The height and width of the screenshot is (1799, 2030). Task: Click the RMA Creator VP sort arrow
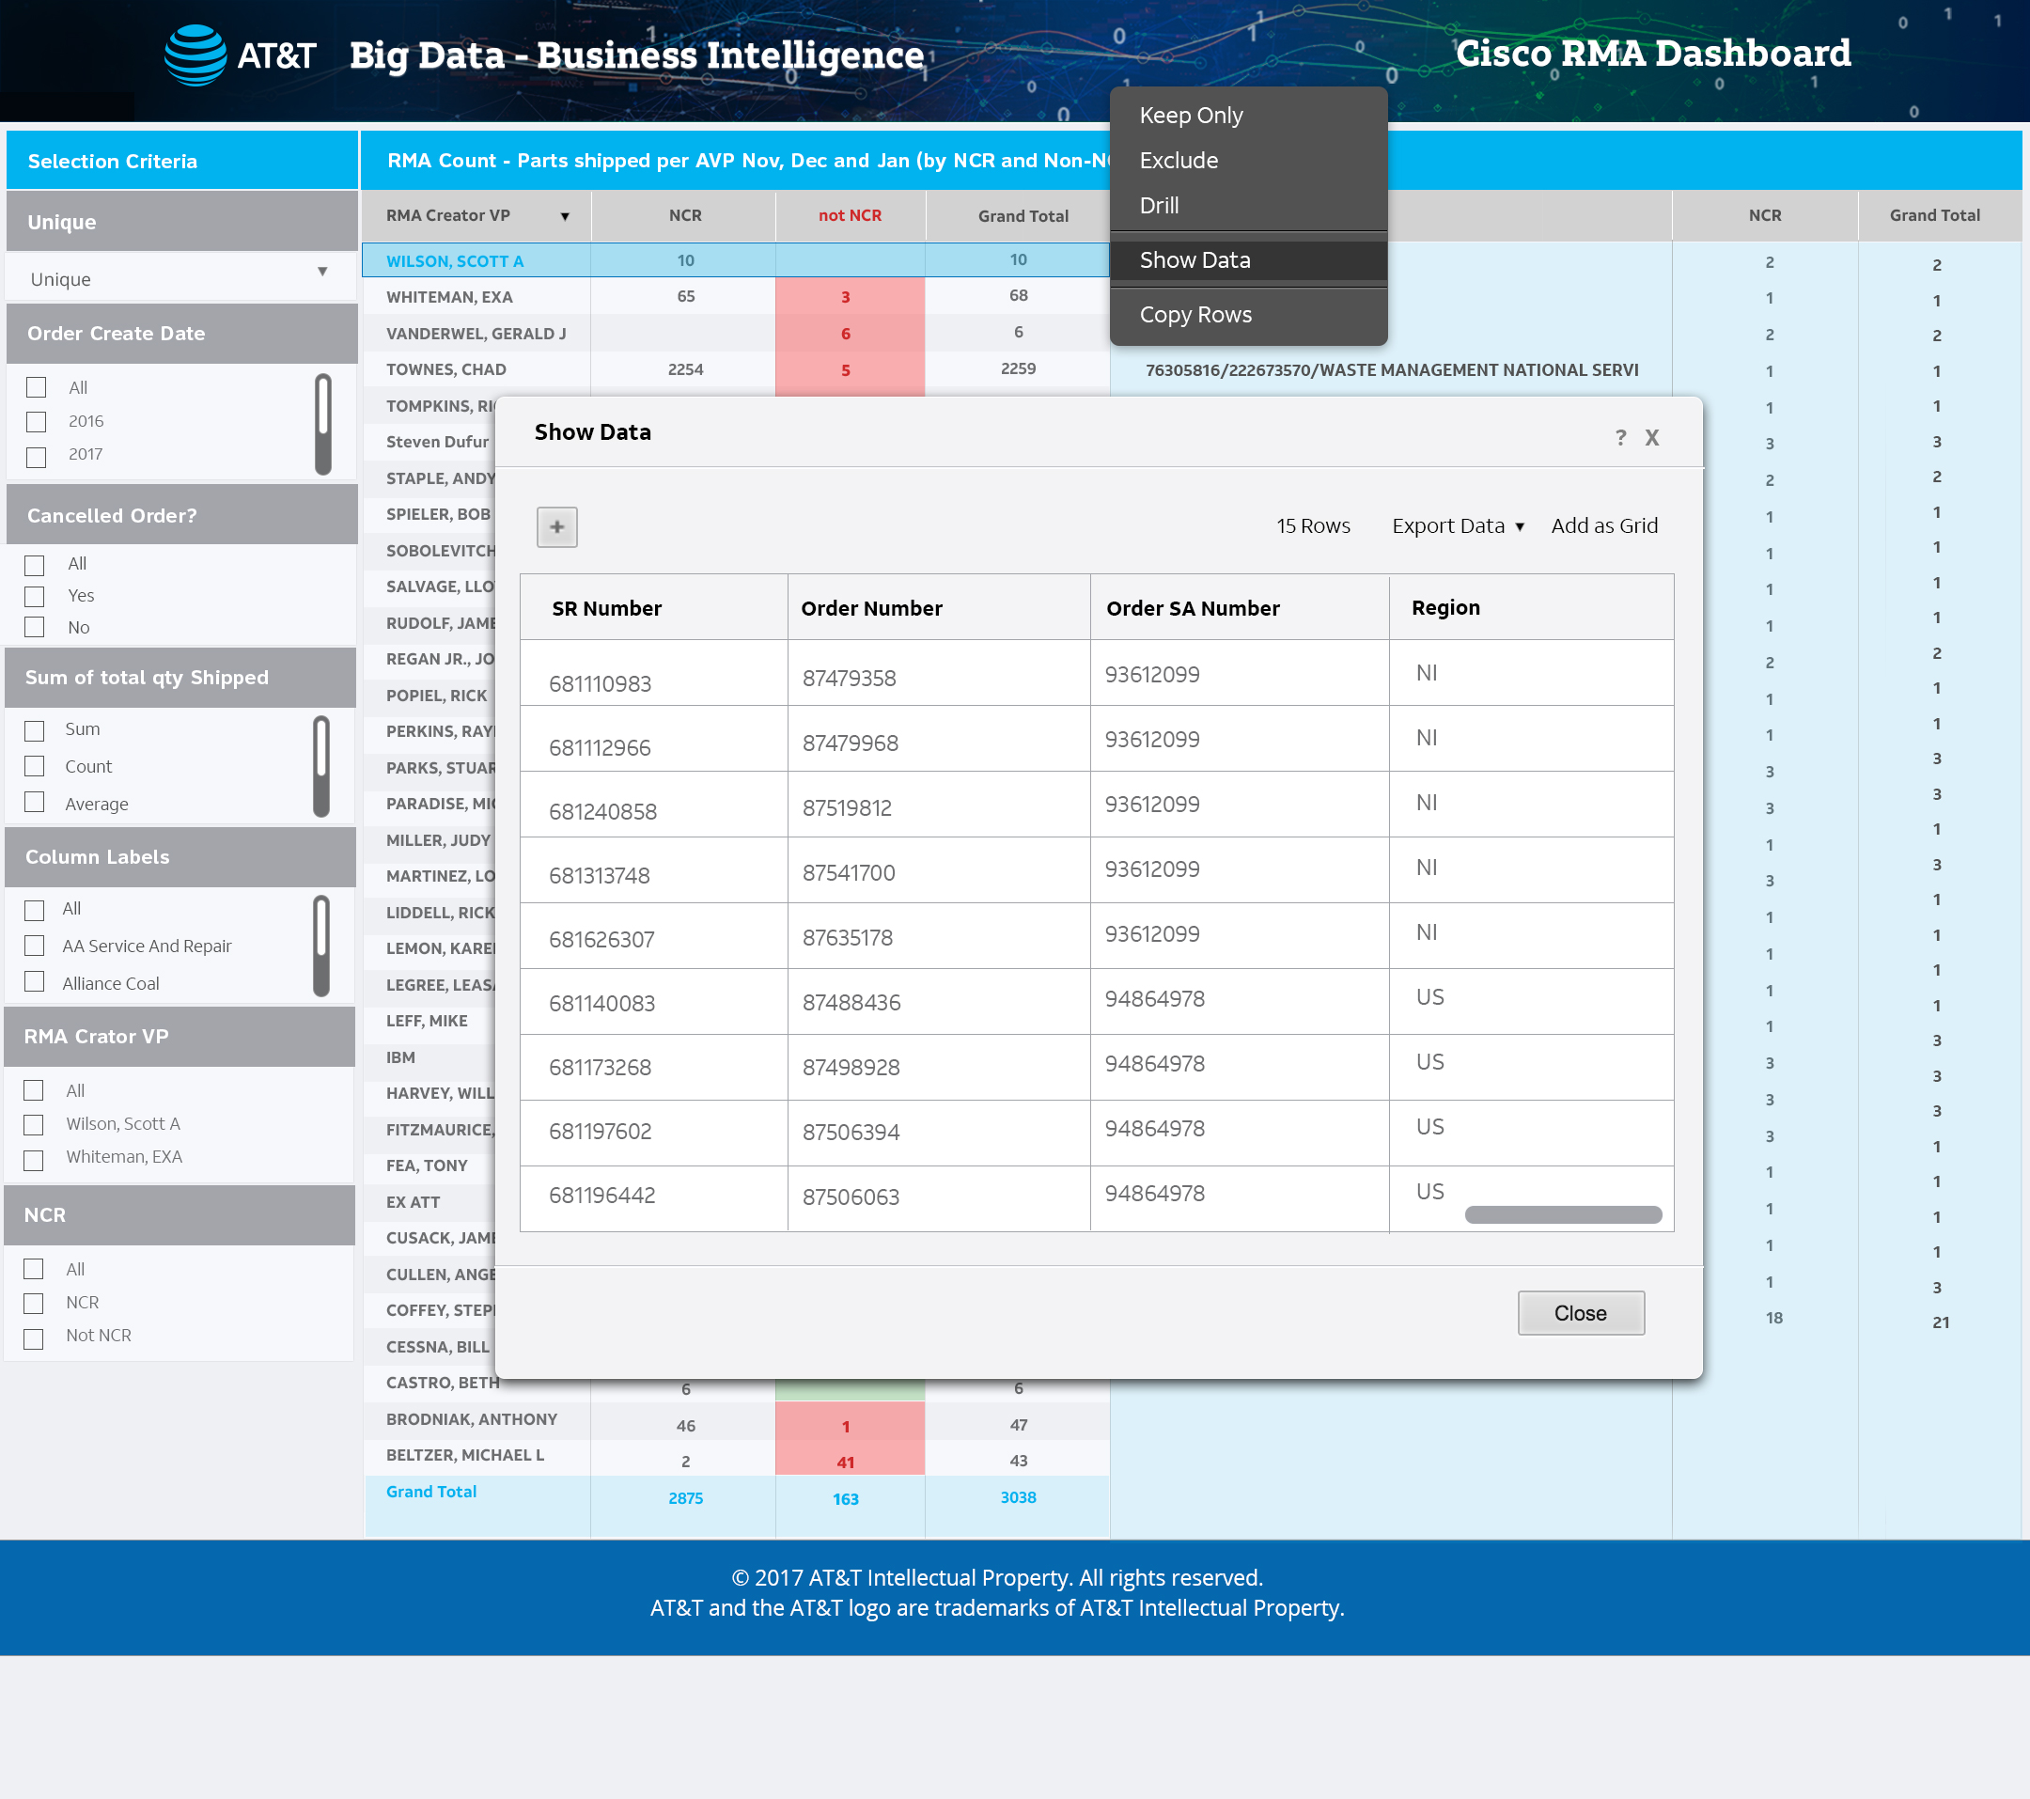(564, 216)
